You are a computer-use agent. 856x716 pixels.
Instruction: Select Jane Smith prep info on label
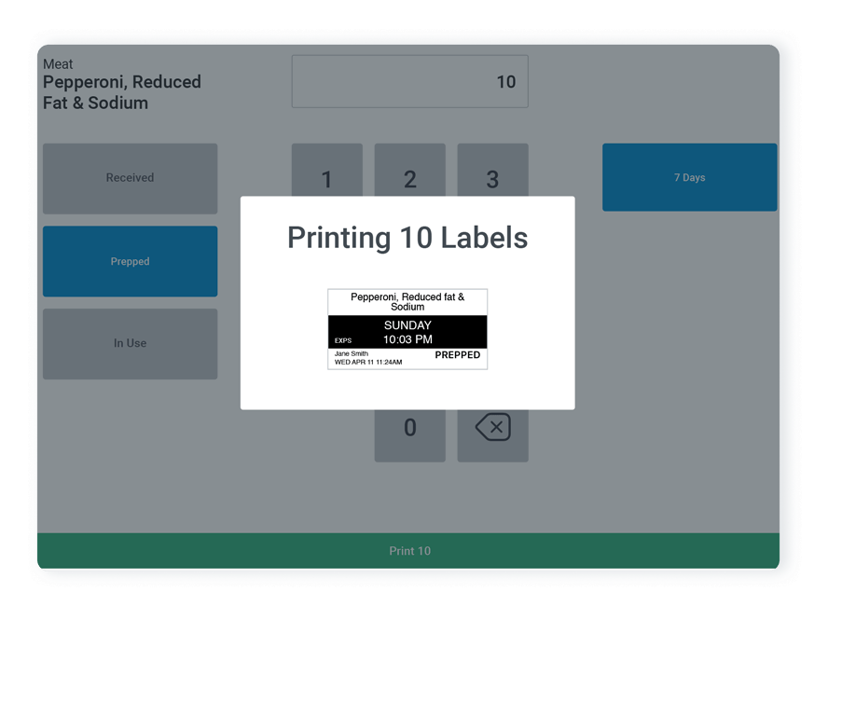click(x=354, y=354)
